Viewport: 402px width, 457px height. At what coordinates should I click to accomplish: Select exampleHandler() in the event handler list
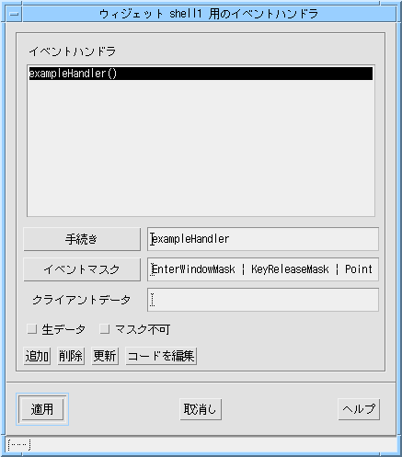[201, 74]
